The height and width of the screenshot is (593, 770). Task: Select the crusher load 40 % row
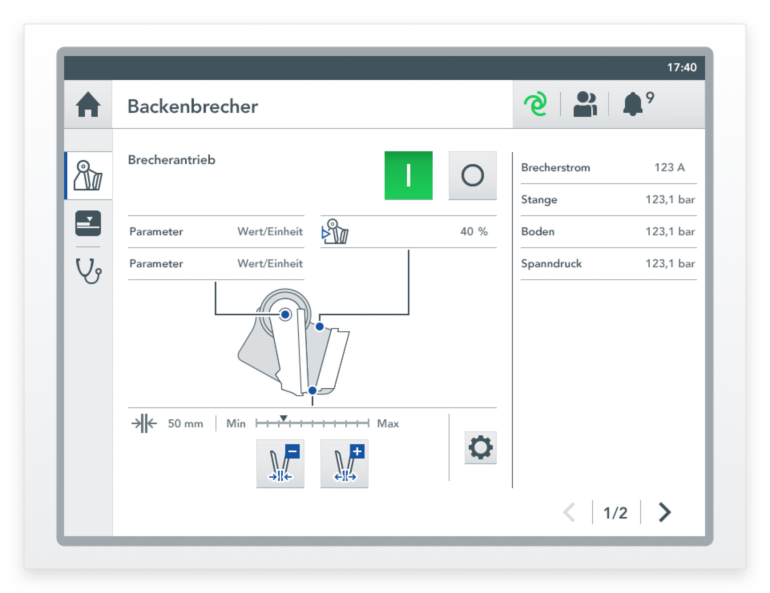(x=408, y=232)
